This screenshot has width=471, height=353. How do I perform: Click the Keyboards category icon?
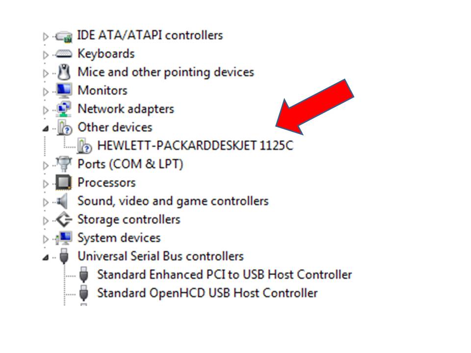click(x=64, y=54)
